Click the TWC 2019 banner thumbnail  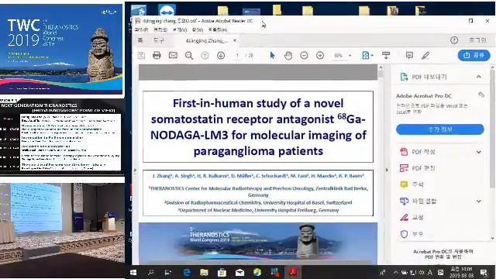[x=61, y=49]
